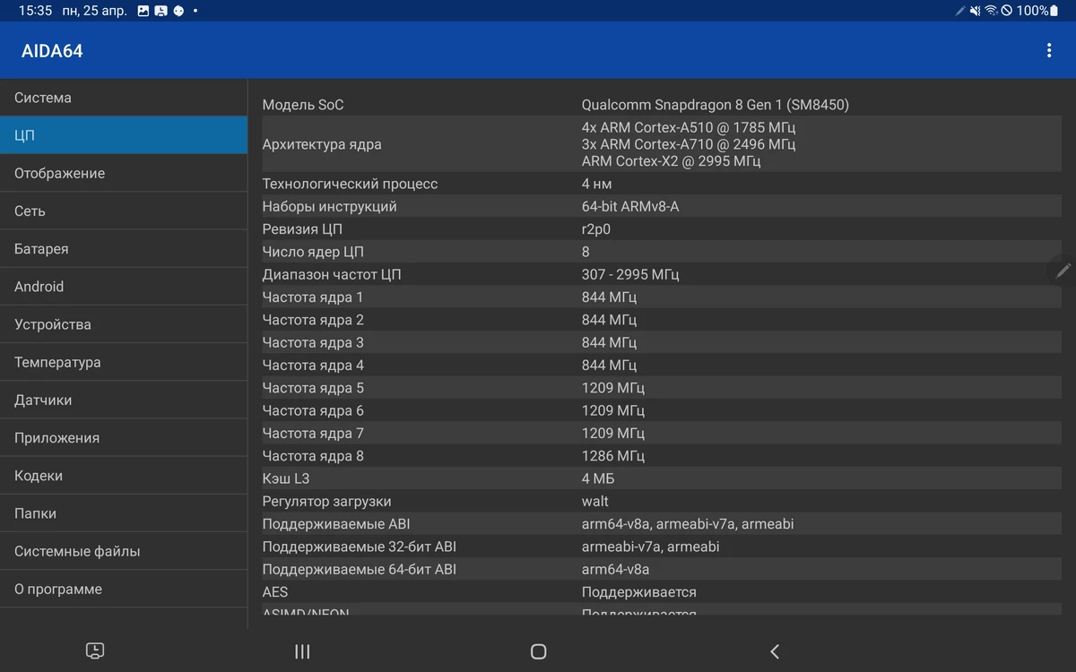Tap the gallery notification icon in status bar

pyautogui.click(x=143, y=11)
